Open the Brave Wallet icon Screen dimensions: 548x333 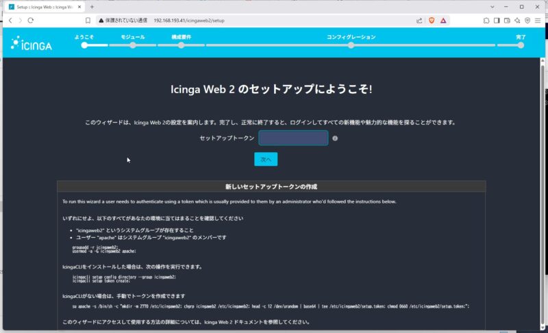(507, 21)
